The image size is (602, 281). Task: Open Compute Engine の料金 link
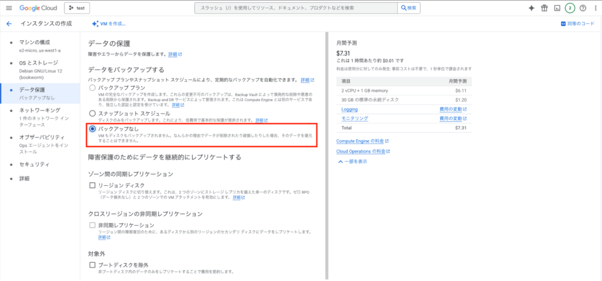tap(362, 141)
